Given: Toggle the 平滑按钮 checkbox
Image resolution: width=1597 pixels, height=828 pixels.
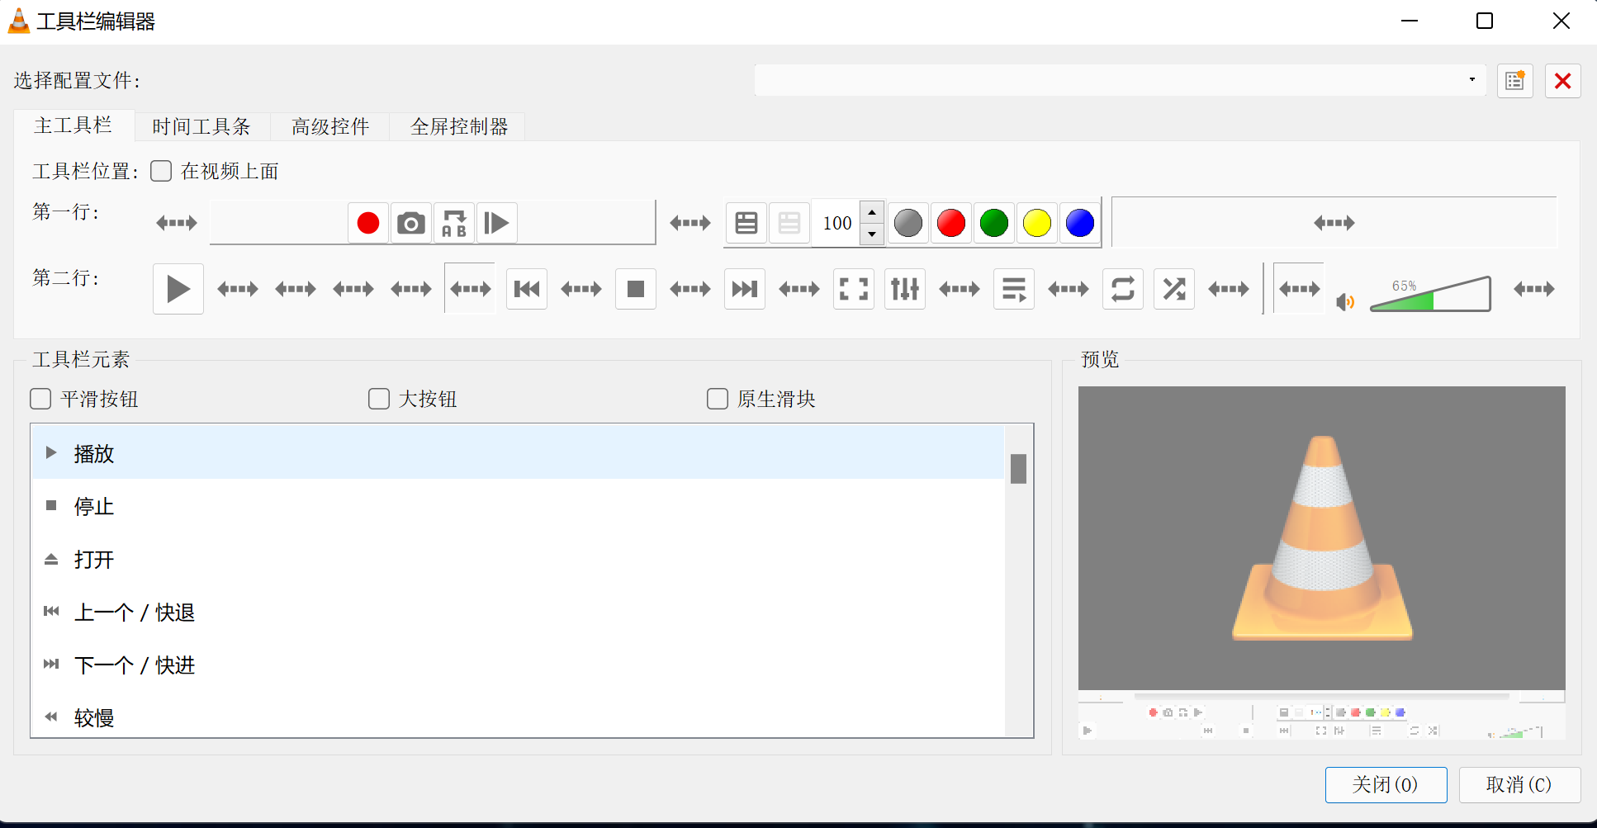Looking at the screenshot, I should click(x=40, y=399).
